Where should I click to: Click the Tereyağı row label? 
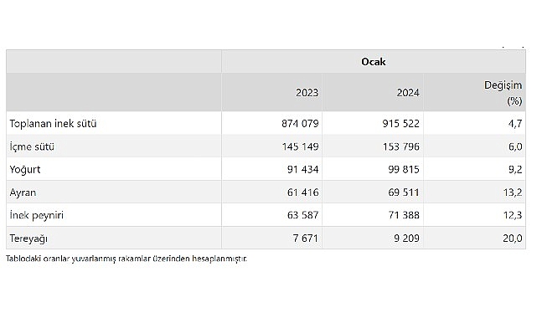tap(28, 238)
